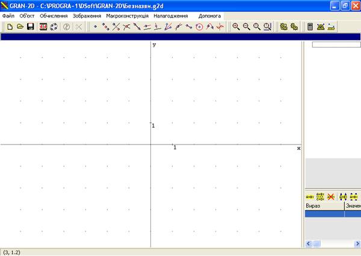361x256 pixels.
Task: Open the Допомога menu
Action: 209,16
